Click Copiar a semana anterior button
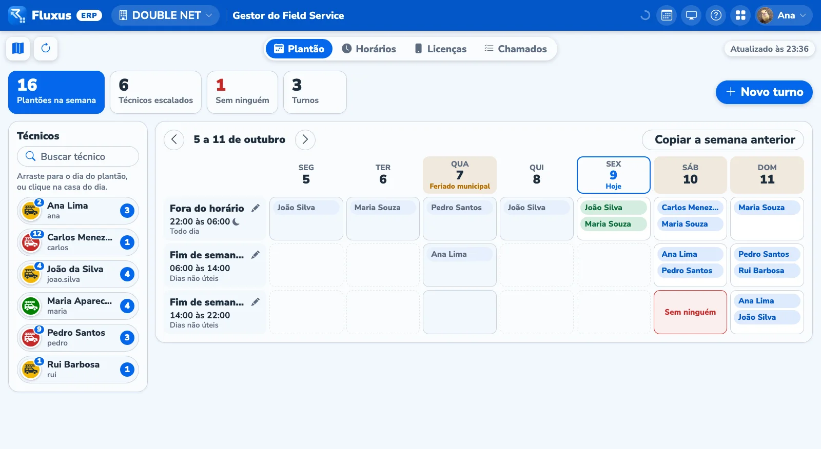The image size is (821, 449). 723,139
